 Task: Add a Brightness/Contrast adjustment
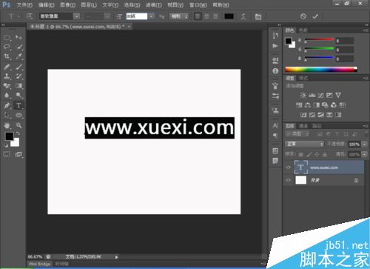pos(303,96)
